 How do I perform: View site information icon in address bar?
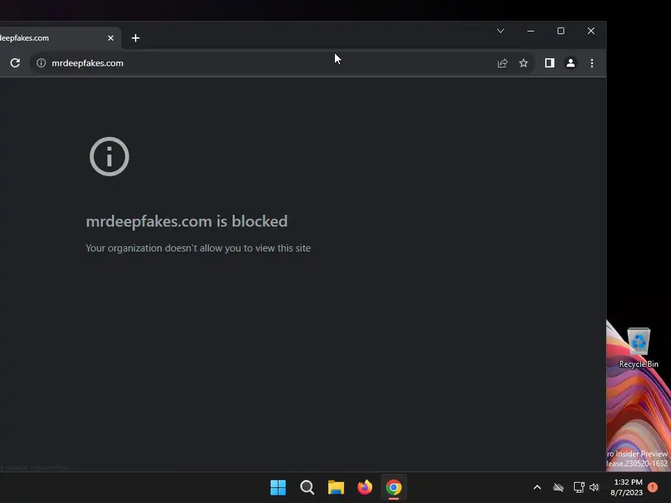click(41, 63)
